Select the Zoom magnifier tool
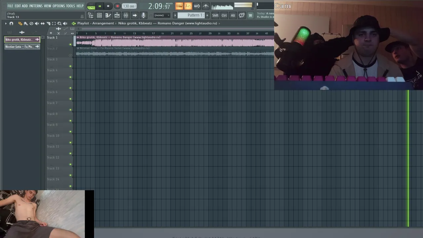The height and width of the screenshot is (238, 423). [x=59, y=23]
